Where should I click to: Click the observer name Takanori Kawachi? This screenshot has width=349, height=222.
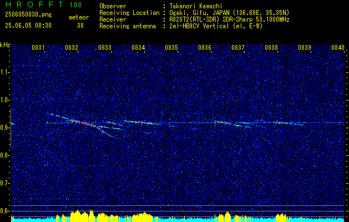coord(196,6)
